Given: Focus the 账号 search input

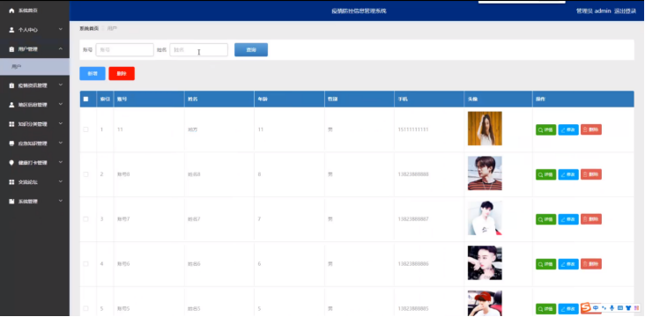Looking at the screenshot, I should [x=124, y=49].
